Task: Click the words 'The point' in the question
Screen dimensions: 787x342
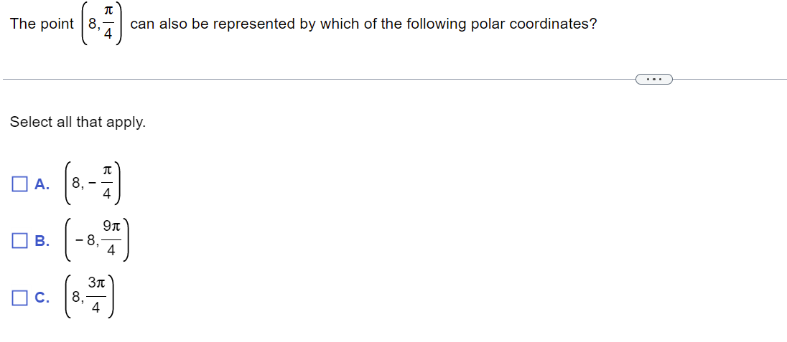Action: point(42,24)
